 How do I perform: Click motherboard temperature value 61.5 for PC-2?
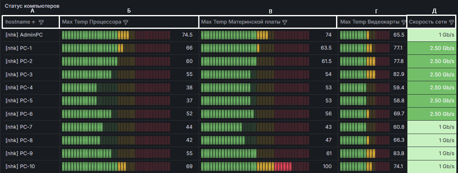(x=327, y=61)
